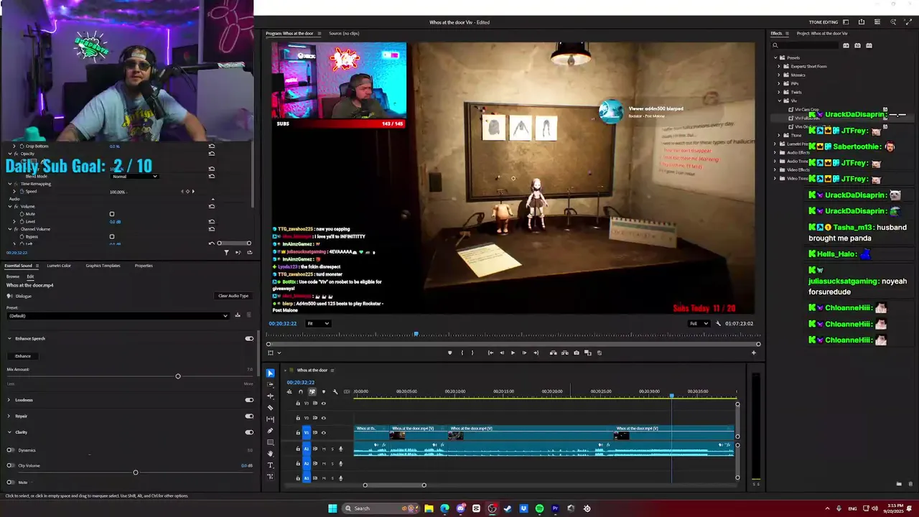The width and height of the screenshot is (919, 517).
Task: Expand the Mosaics presets folder
Action: point(779,75)
